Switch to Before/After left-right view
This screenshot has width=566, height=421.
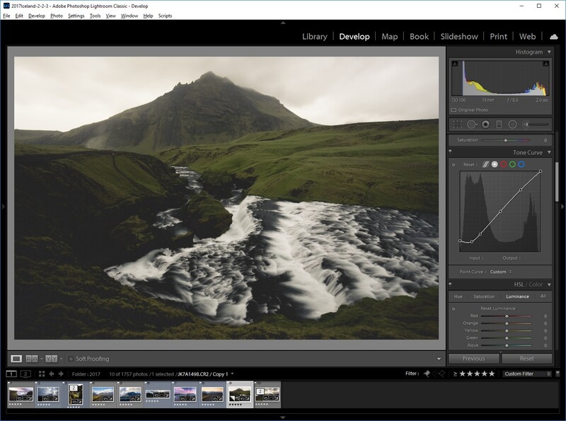pyautogui.click(x=32, y=359)
